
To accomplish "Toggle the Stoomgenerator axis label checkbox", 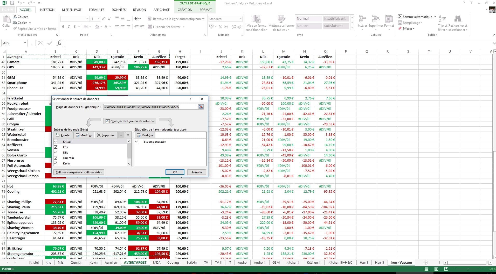I will coord(137,142).
